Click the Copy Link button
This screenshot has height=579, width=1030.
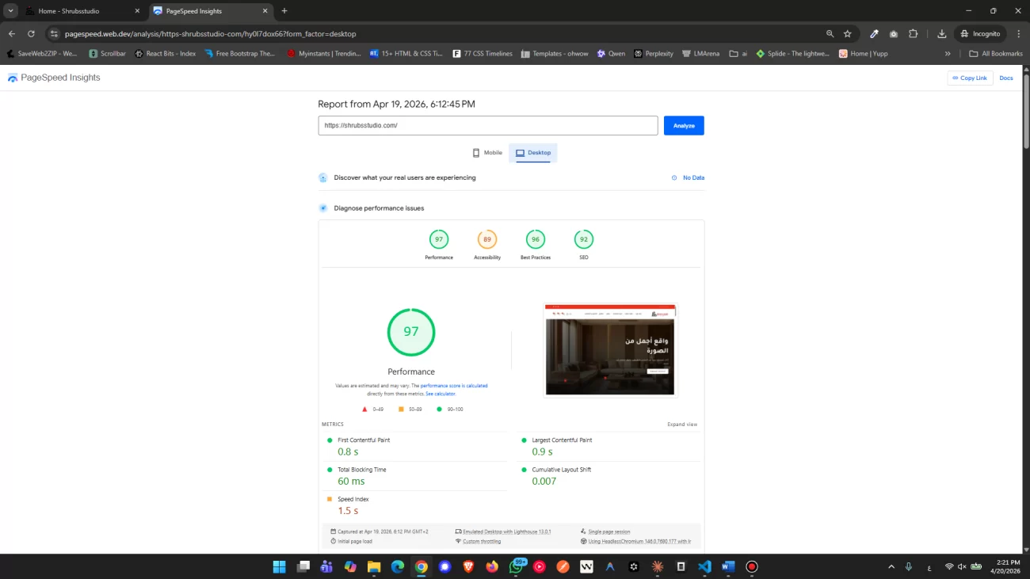(x=970, y=78)
